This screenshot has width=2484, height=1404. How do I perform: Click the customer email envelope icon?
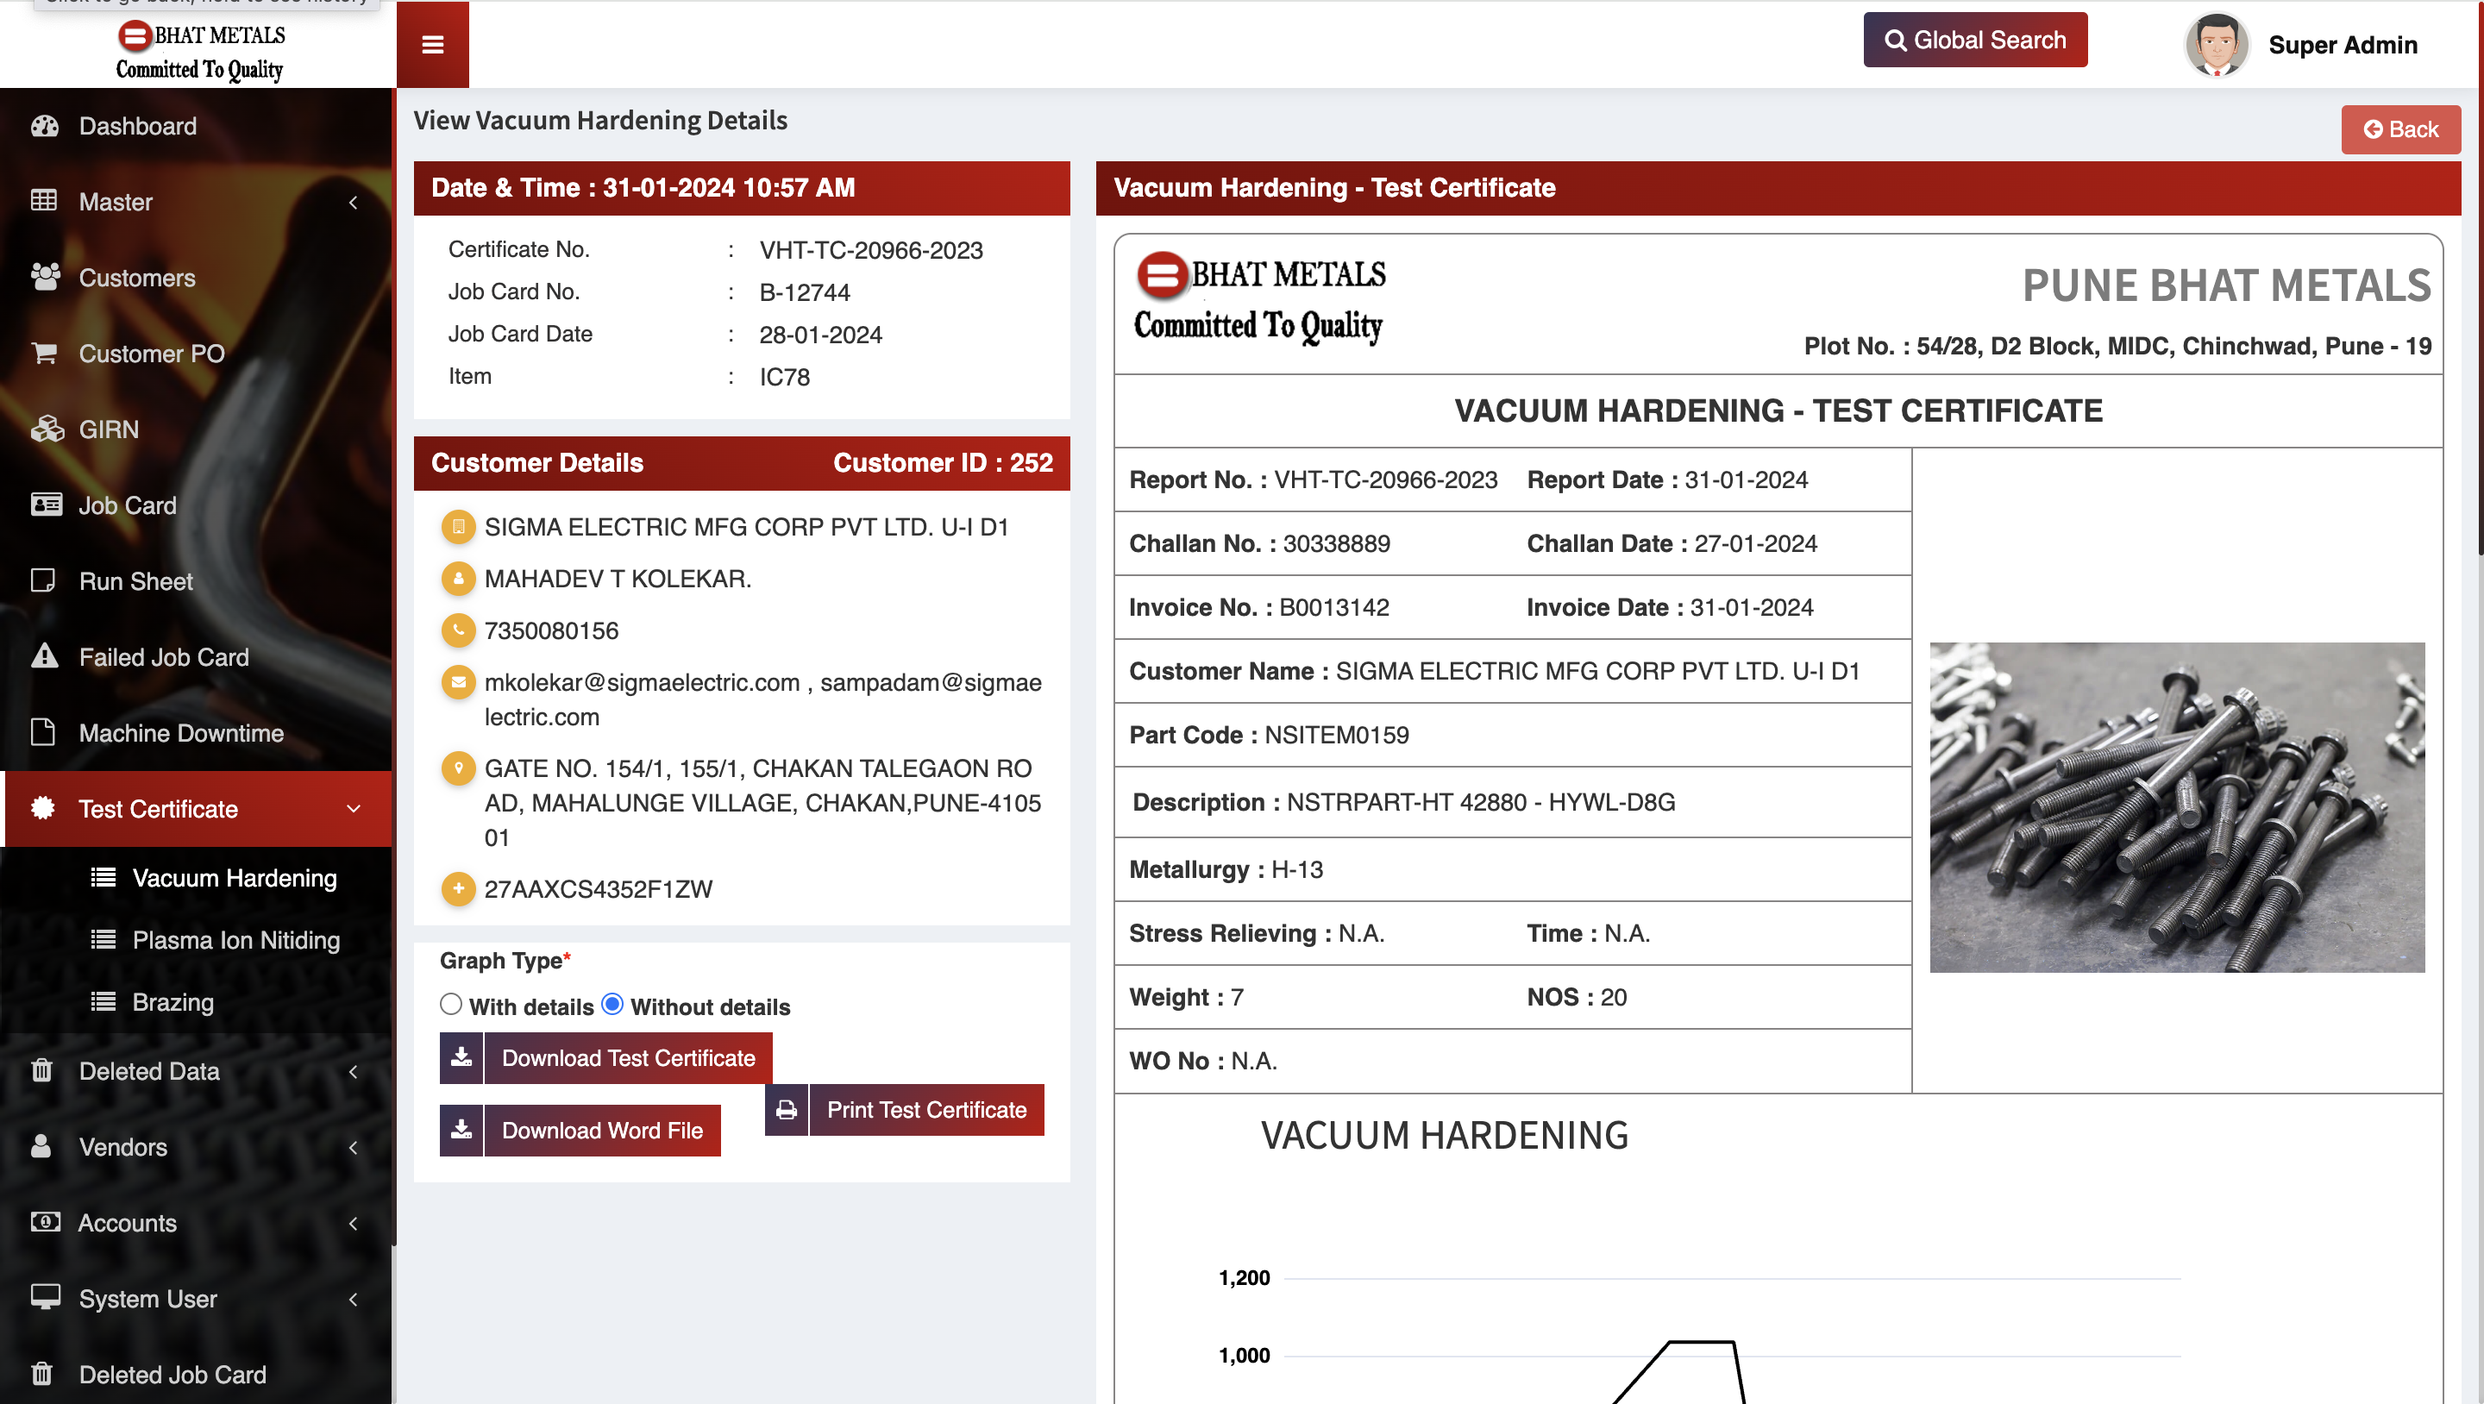tap(458, 683)
